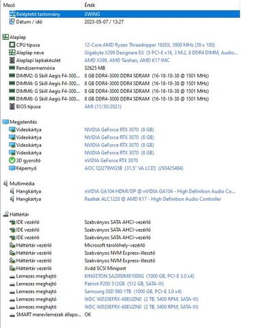The width and height of the screenshot is (273, 328).
Task: Select the DIMM8: G Skill Aegis row label
Action: pos(48,98)
